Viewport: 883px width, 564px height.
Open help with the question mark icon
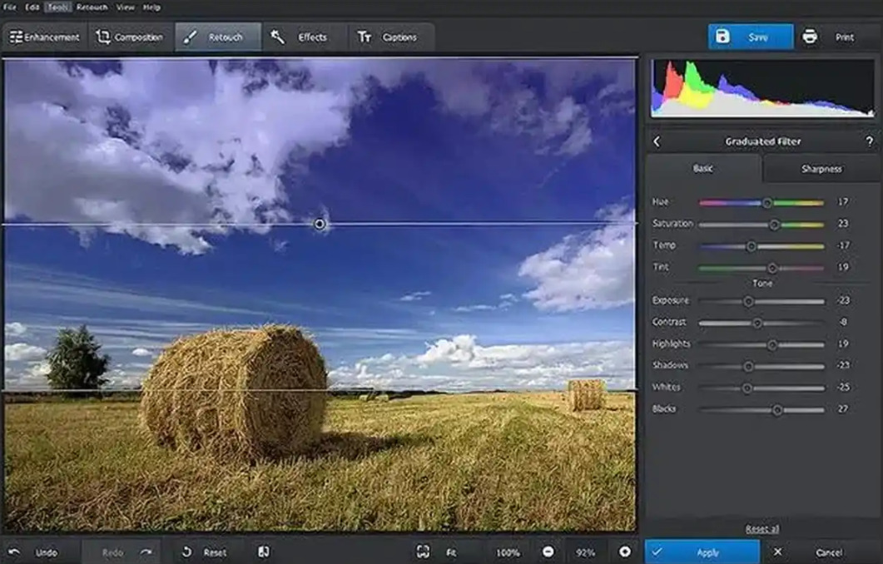click(x=870, y=142)
